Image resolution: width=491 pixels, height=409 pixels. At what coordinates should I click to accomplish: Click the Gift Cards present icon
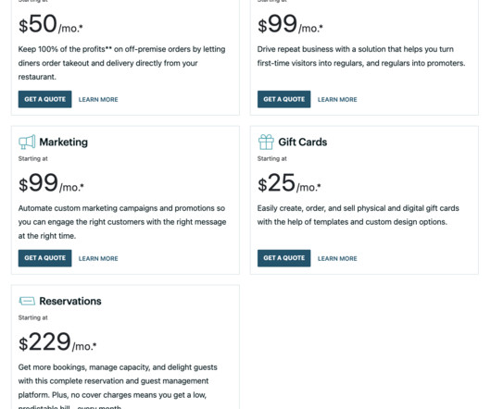266,142
